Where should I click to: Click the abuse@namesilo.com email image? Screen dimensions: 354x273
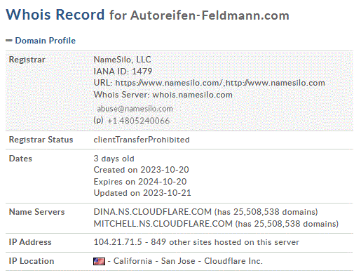point(135,109)
